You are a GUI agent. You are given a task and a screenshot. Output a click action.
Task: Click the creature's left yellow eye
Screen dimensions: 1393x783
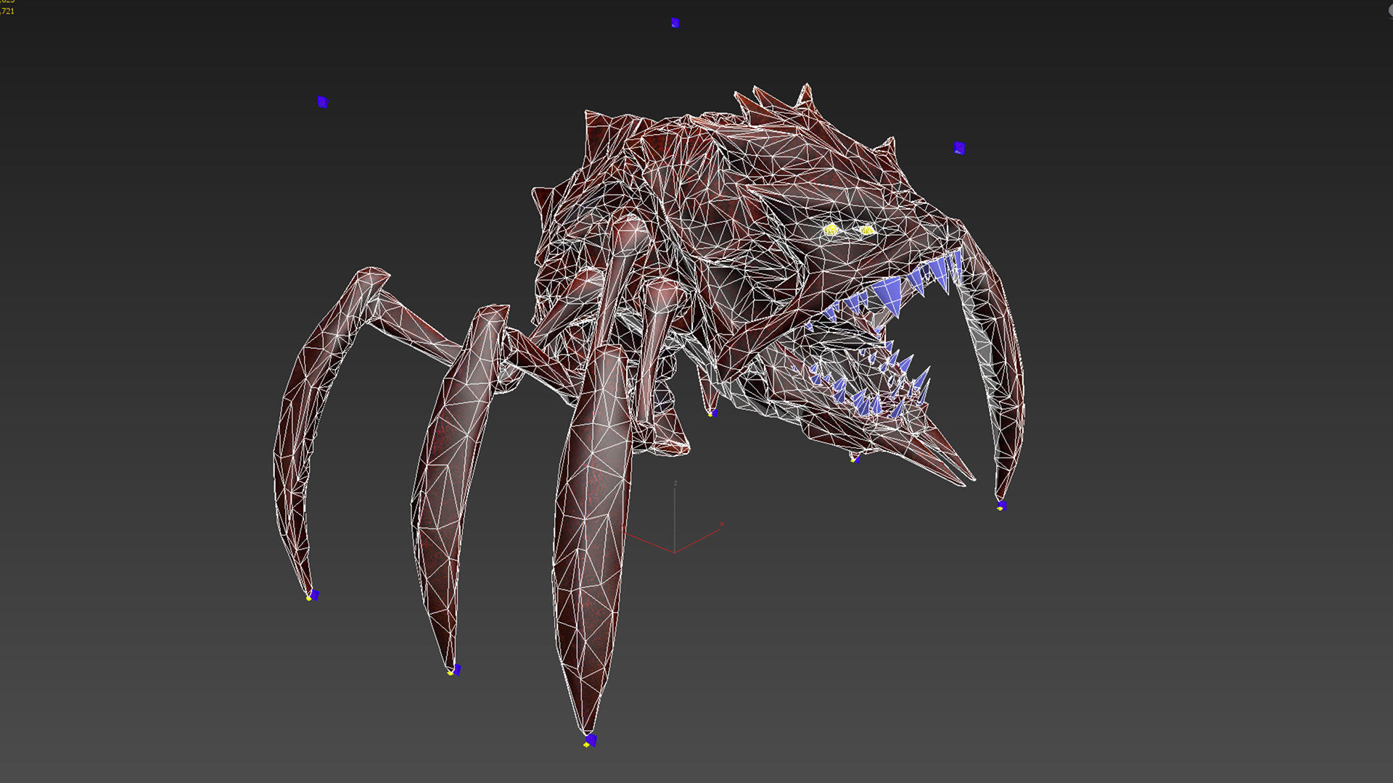click(831, 230)
